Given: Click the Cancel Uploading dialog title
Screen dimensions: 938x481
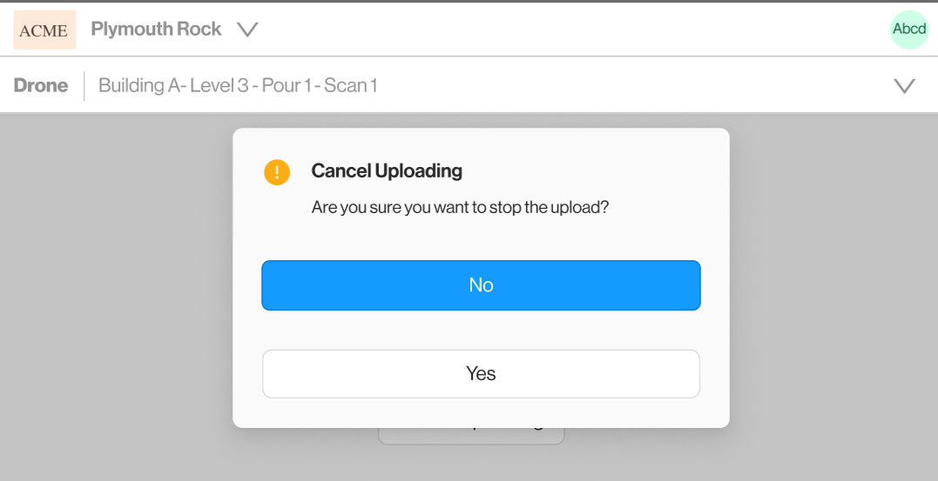Looking at the screenshot, I should click(x=387, y=170).
